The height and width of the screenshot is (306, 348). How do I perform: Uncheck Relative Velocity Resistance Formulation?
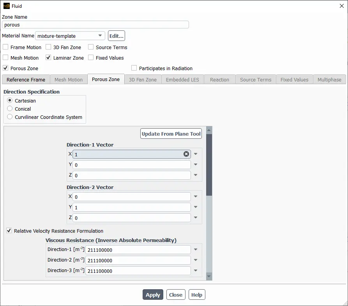click(9, 230)
